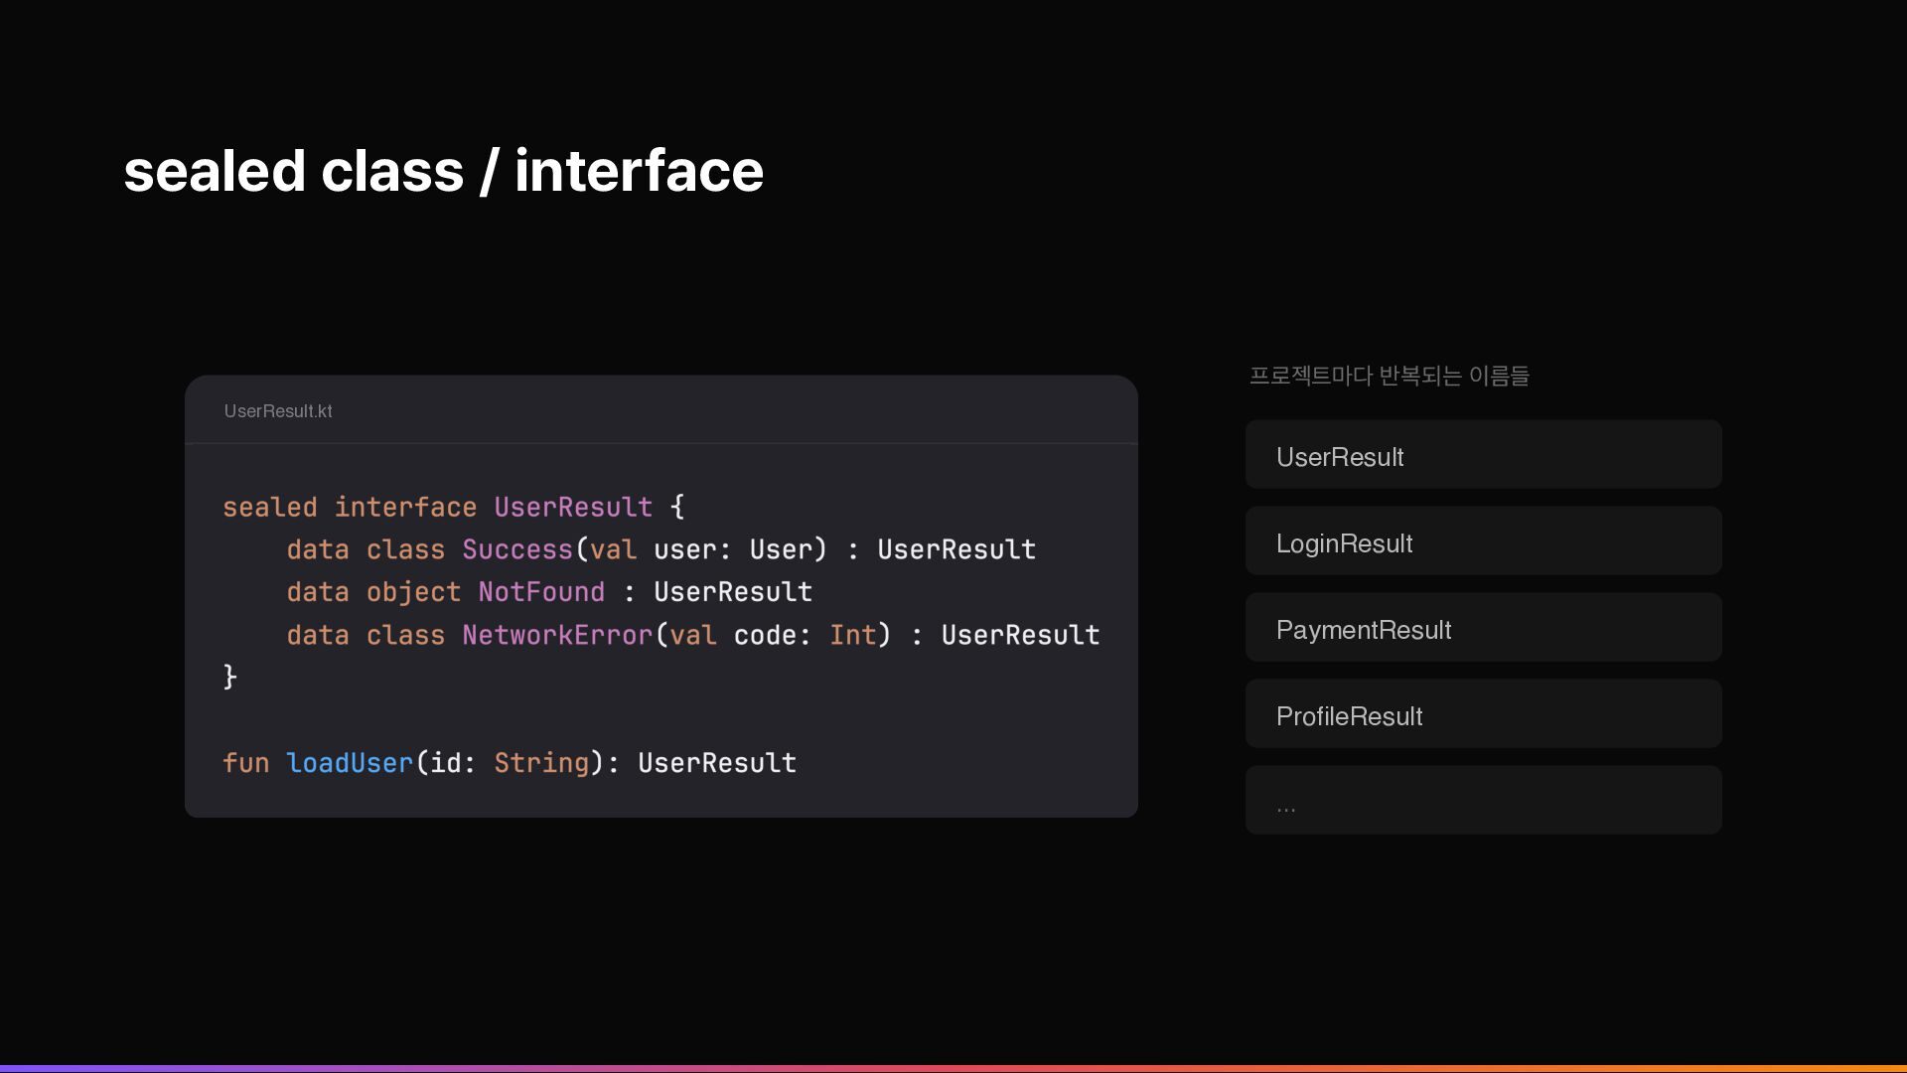The width and height of the screenshot is (1907, 1073).
Task: Click the 'data class Success' code line
Action: (661, 549)
